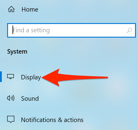138x130 pixels.
Task: Open the Display settings text entry
Action: pyautogui.click(x=31, y=78)
